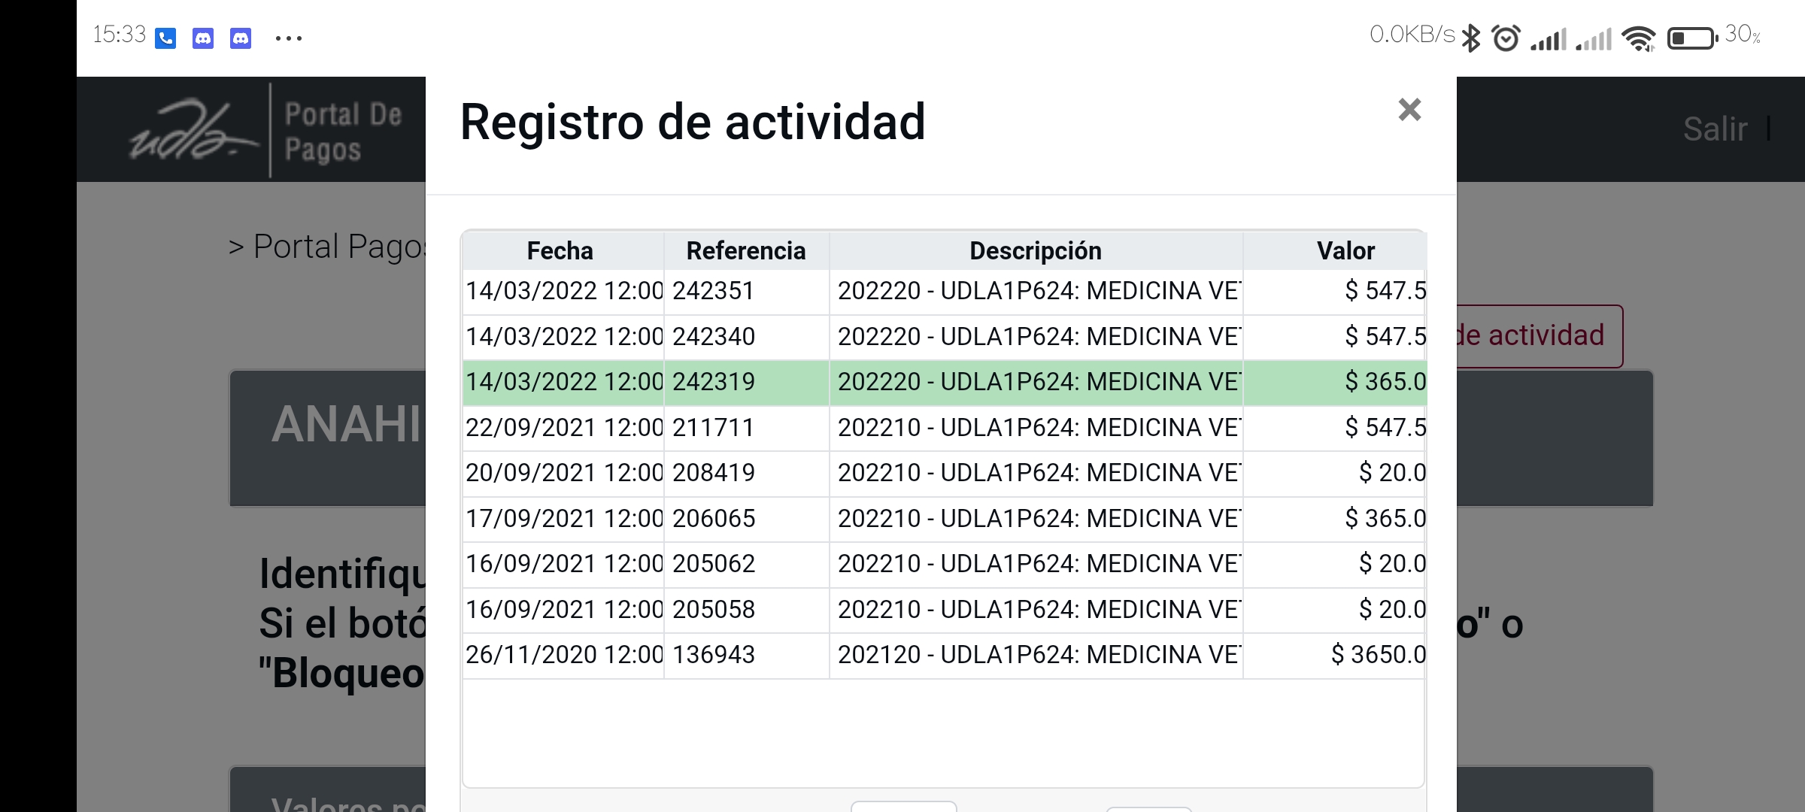
Task: Tap the phone call icon in status bar
Action: click(x=165, y=38)
